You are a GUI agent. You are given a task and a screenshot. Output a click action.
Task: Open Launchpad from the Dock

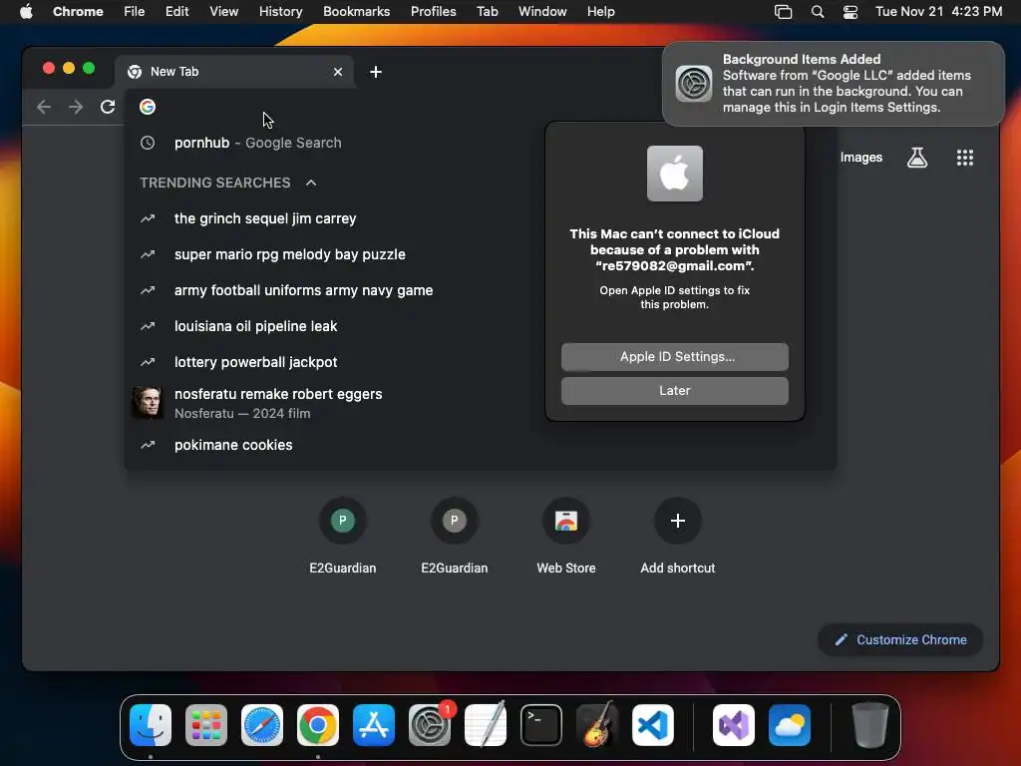pyautogui.click(x=206, y=725)
